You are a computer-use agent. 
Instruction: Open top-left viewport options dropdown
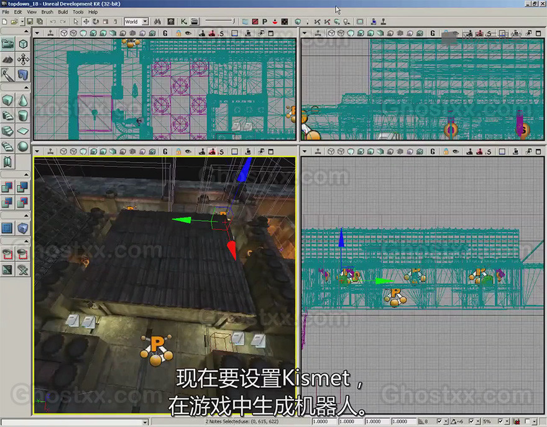tap(37, 33)
